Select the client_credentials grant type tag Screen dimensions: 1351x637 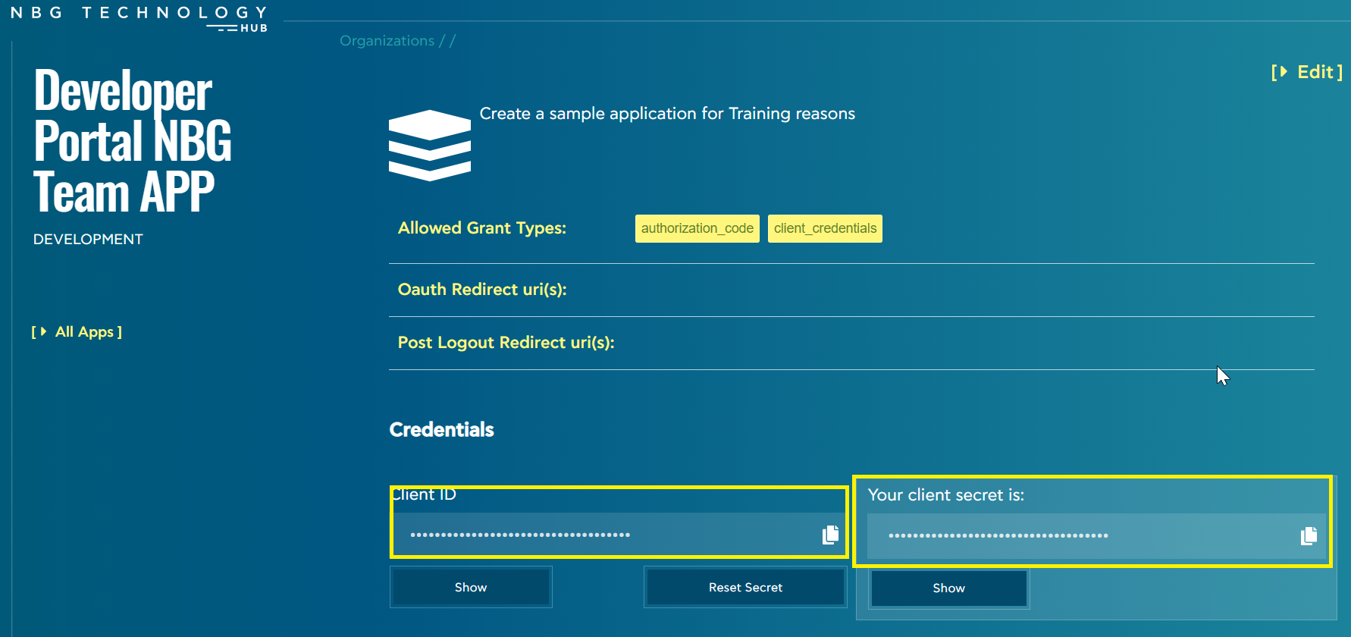click(825, 228)
